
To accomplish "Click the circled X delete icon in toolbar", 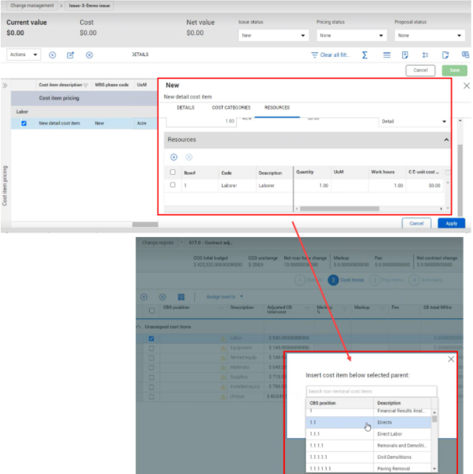I will click(89, 55).
